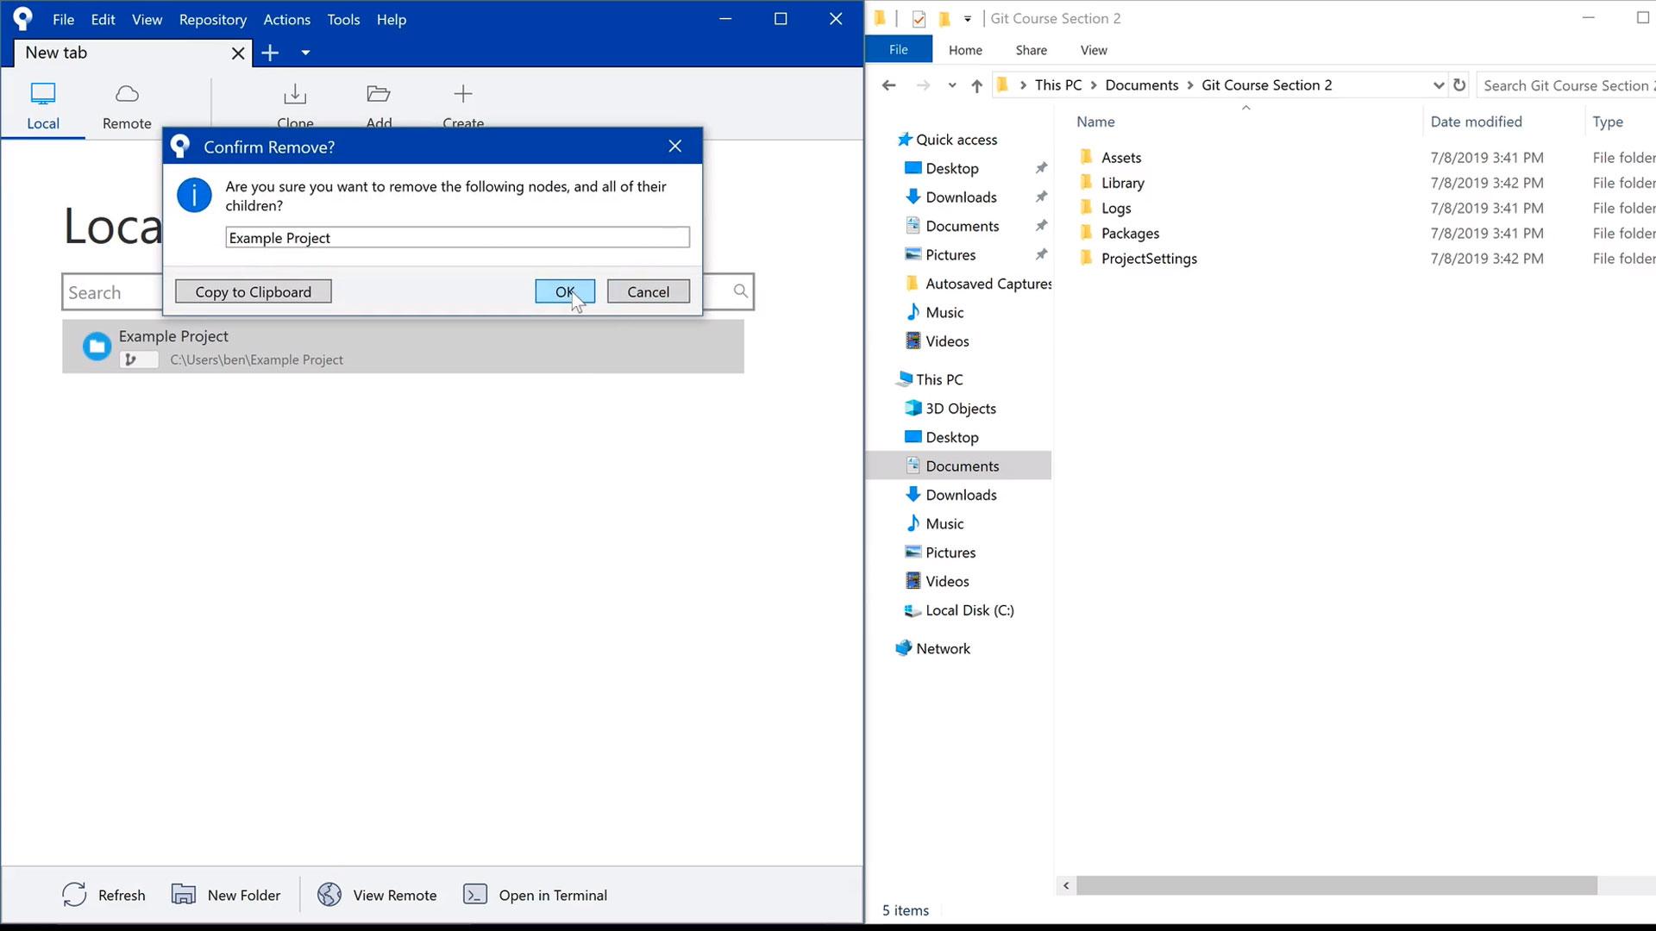Image resolution: width=1656 pixels, height=931 pixels.
Task: Open Videos under This PC
Action: click(946, 581)
